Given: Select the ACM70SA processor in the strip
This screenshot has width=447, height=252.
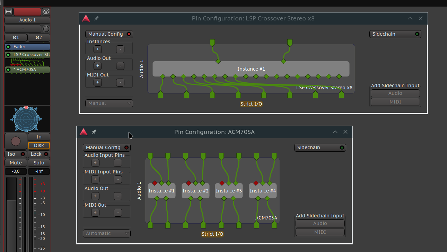Looking at the screenshot, I should tap(27, 70).
